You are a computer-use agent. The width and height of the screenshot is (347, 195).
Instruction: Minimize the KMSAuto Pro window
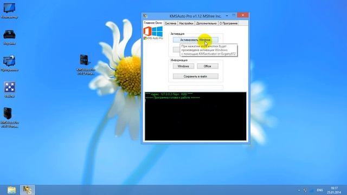point(227,16)
